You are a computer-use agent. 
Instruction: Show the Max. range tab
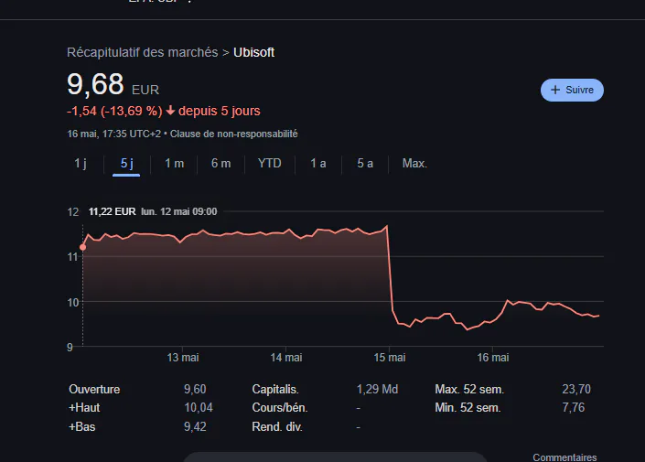[414, 164]
